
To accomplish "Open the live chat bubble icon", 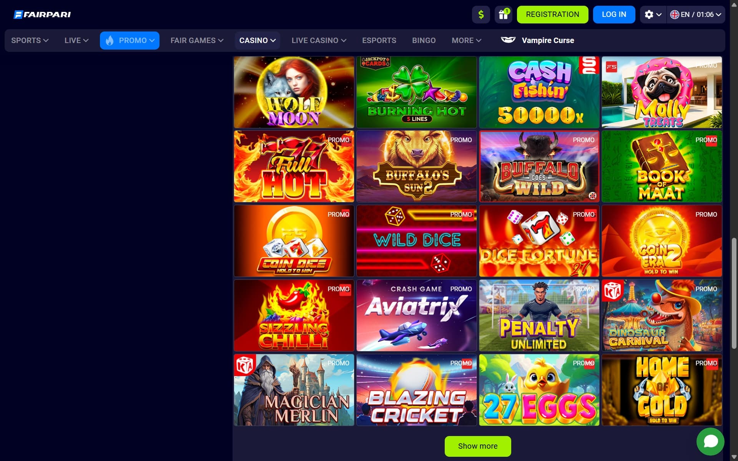I will coord(710,441).
